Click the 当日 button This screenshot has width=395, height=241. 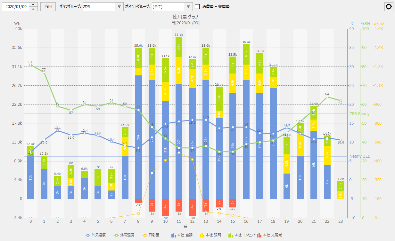[48, 7]
